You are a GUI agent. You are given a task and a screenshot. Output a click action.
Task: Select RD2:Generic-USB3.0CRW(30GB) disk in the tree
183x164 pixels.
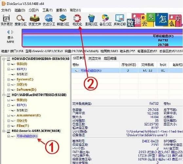click(x=36, y=131)
